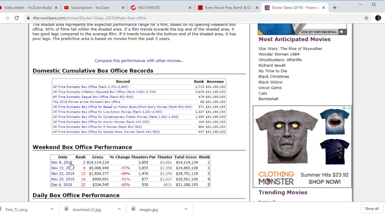
Task: Open Top 2019 Movies at Domestic Box Office
Action: point(87,102)
